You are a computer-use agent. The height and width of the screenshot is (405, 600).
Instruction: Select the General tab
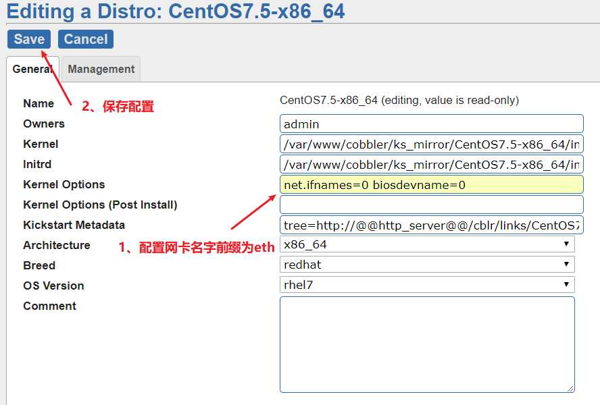pos(32,70)
